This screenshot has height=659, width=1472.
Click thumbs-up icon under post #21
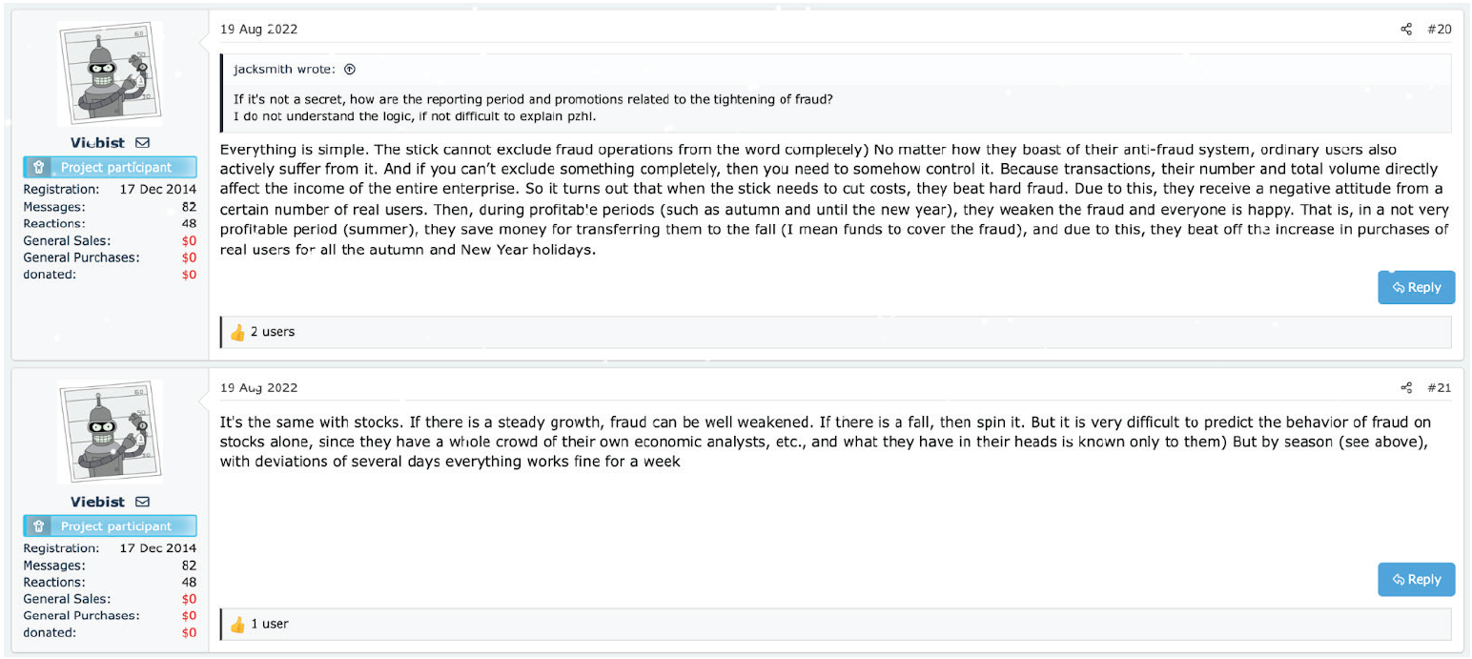point(237,625)
